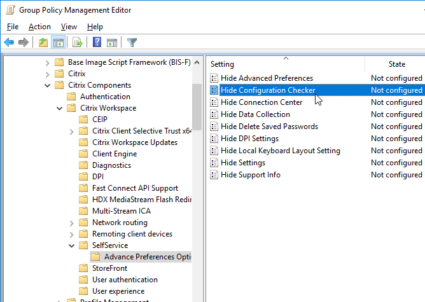
Task: Select User experience folder
Action: point(118,291)
